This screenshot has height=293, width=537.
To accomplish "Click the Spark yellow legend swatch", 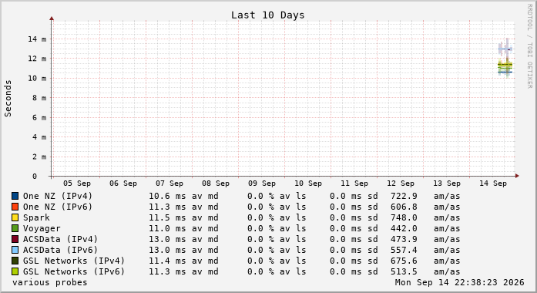I will pos(15,217).
